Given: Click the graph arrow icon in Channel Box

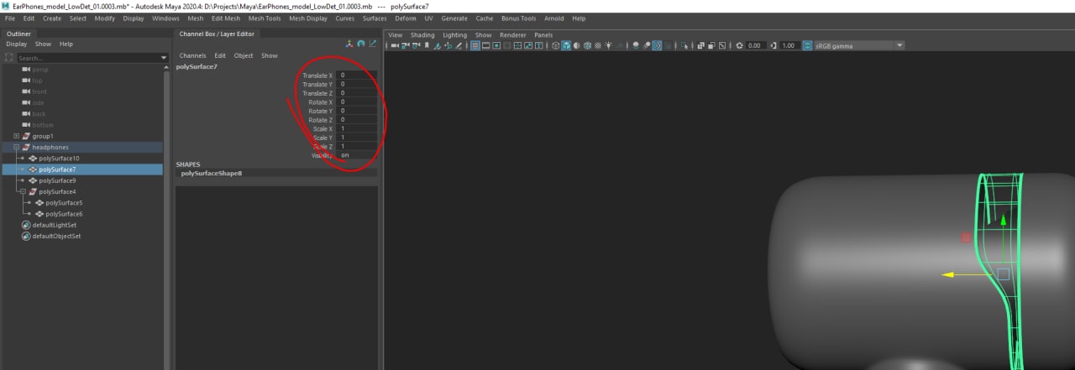Looking at the screenshot, I should tap(372, 44).
